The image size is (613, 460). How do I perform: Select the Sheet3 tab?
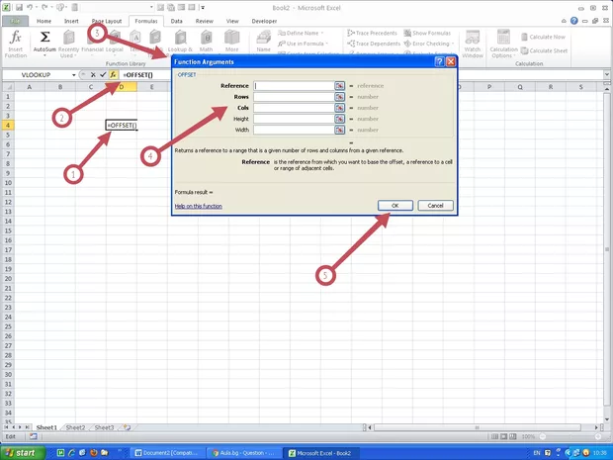click(105, 427)
